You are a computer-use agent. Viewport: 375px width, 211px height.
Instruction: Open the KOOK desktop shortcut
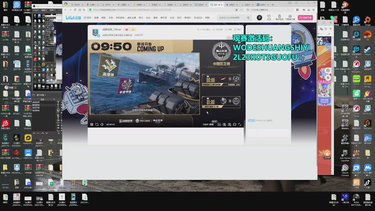[x=356, y=80]
